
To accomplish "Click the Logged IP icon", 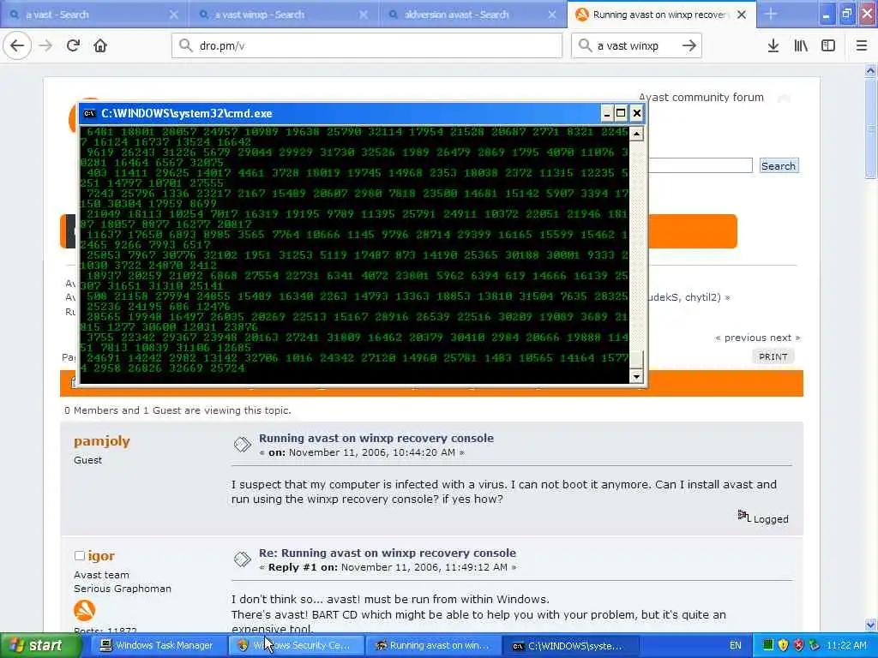I will pos(743,516).
